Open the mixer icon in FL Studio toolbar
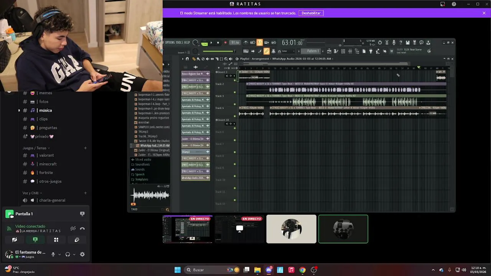The image size is (491, 276). click(x=350, y=51)
